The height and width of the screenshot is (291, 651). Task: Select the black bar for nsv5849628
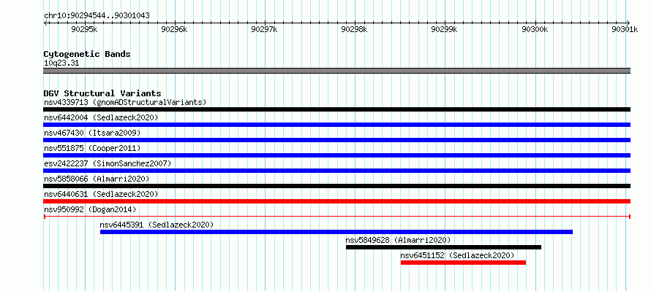[x=443, y=247]
